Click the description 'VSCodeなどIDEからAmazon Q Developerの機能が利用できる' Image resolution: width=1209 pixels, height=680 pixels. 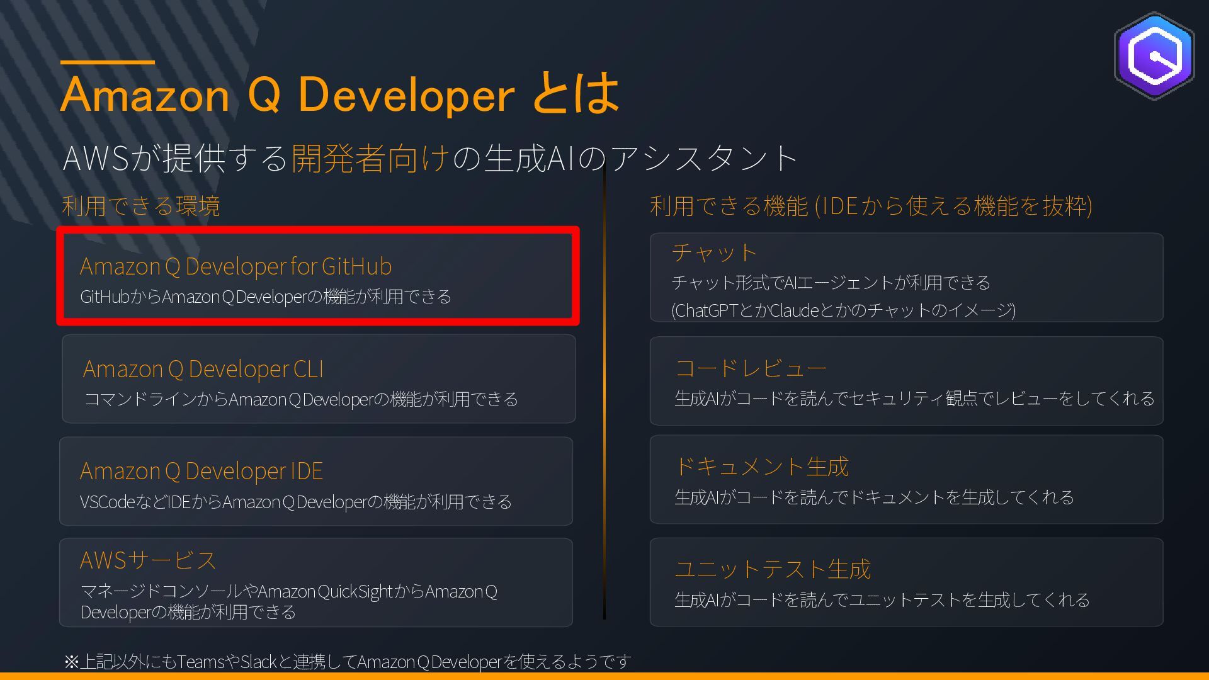coord(296,502)
